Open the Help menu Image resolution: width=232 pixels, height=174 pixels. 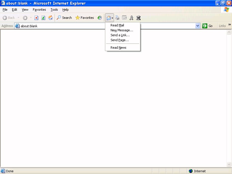pyautogui.click(x=66, y=10)
